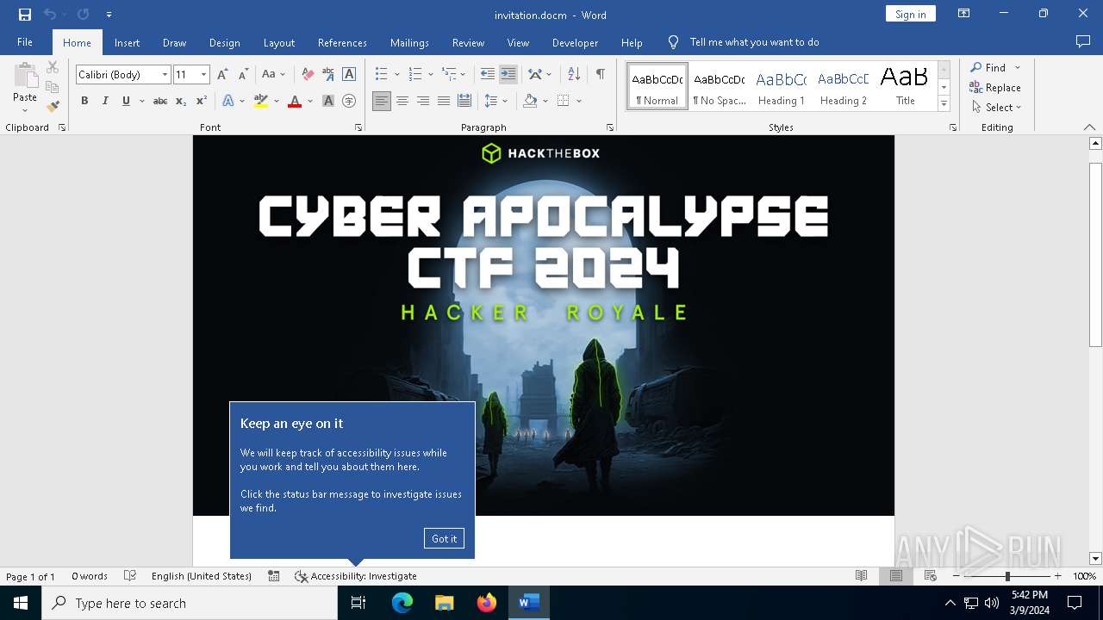Click the red font color button
Screen dimensions: 1103x620
tap(295, 102)
